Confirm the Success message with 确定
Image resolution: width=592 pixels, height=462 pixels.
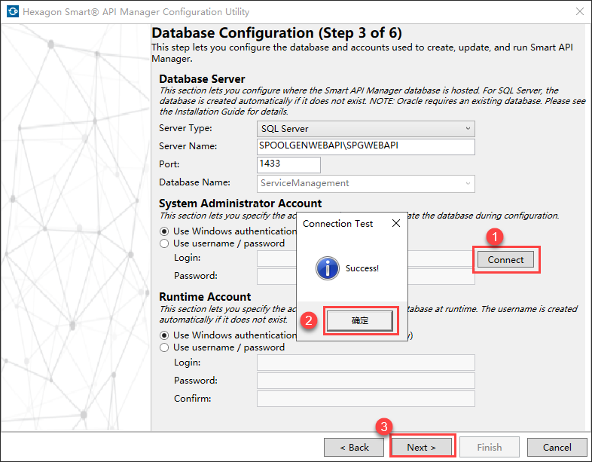360,320
